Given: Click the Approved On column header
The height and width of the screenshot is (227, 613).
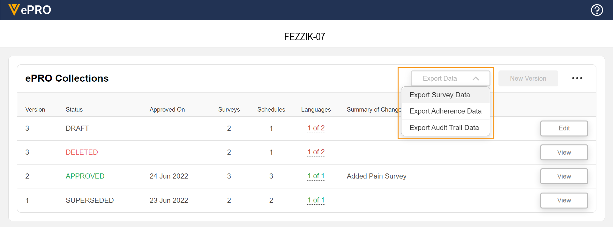Looking at the screenshot, I should (167, 110).
